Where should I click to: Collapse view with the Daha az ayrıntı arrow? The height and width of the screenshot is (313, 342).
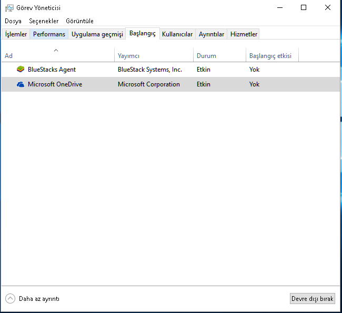(10, 298)
